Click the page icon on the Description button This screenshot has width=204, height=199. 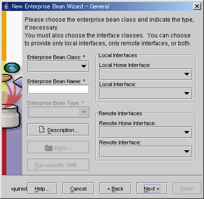[x=42, y=130]
